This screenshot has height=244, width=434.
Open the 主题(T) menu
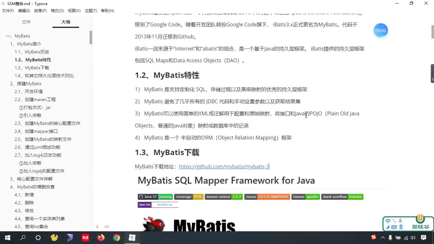point(91,10)
